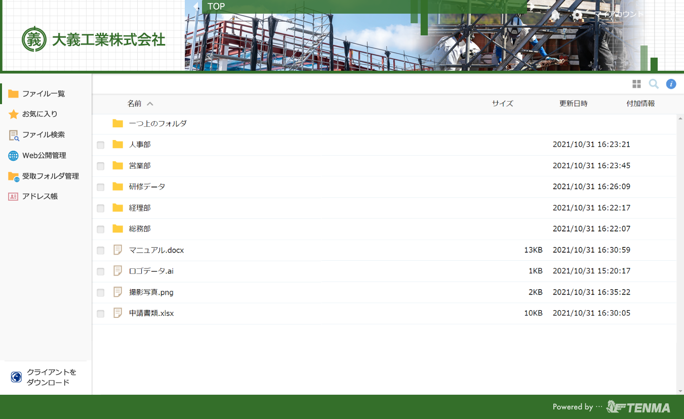The width and height of the screenshot is (684, 419).
Task: Click the scrollbar down arrow
Action: pos(680,391)
